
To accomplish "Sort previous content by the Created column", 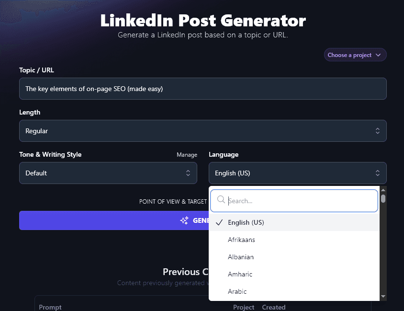I will (274, 307).
